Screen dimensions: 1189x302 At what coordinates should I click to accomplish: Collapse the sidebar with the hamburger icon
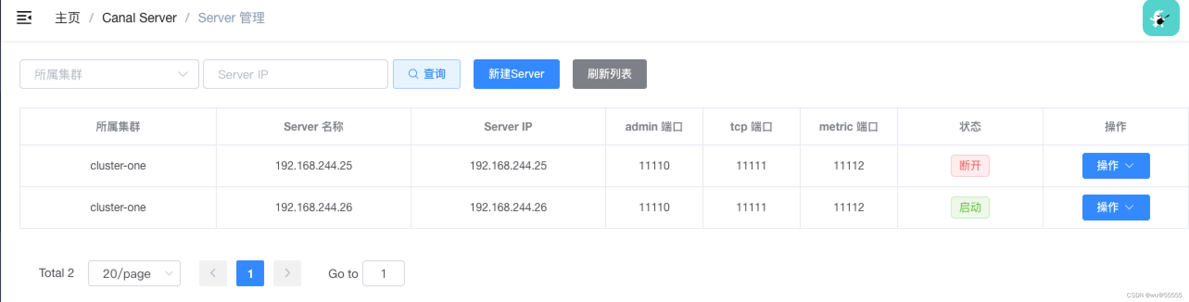24,18
